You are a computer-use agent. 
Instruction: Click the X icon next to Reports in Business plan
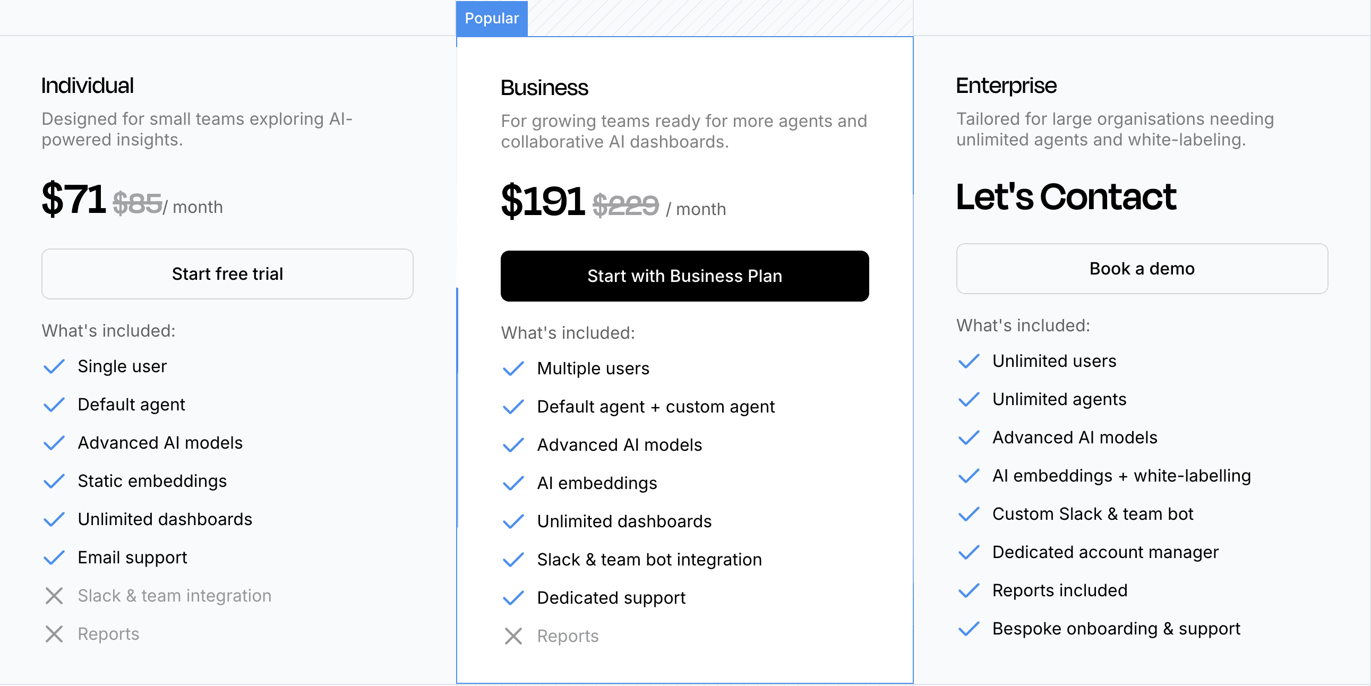513,636
